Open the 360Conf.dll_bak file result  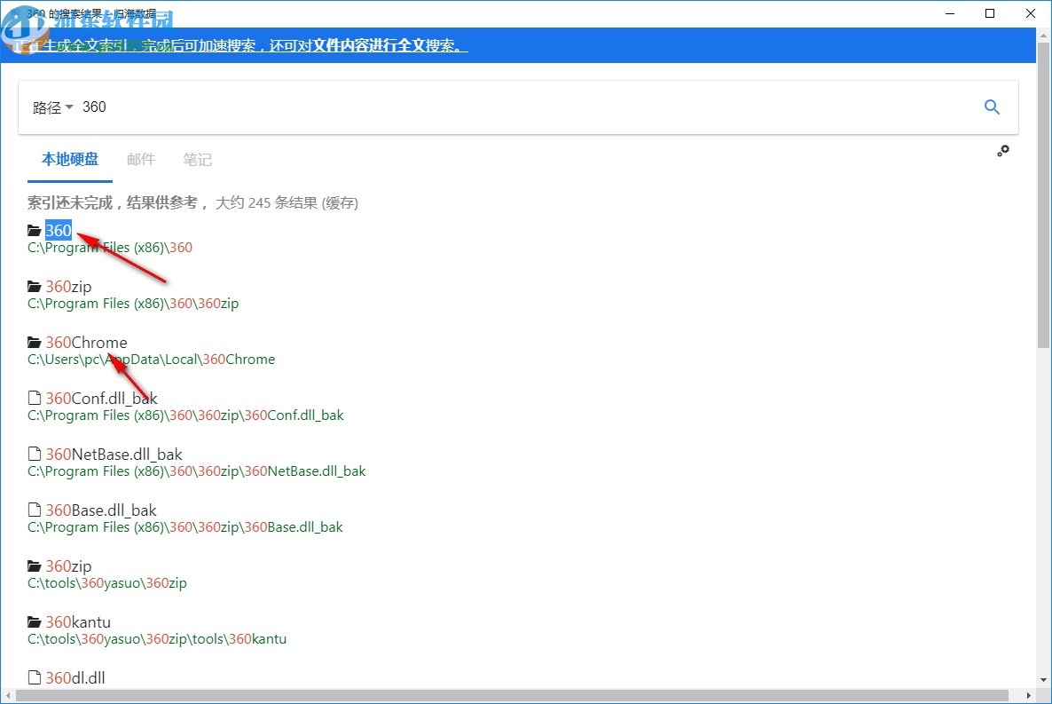(101, 399)
